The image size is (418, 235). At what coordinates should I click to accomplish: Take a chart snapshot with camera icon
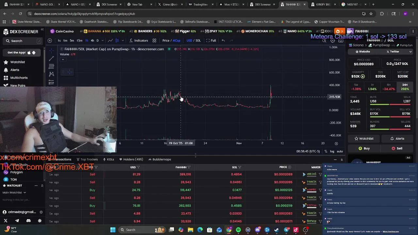341,41
